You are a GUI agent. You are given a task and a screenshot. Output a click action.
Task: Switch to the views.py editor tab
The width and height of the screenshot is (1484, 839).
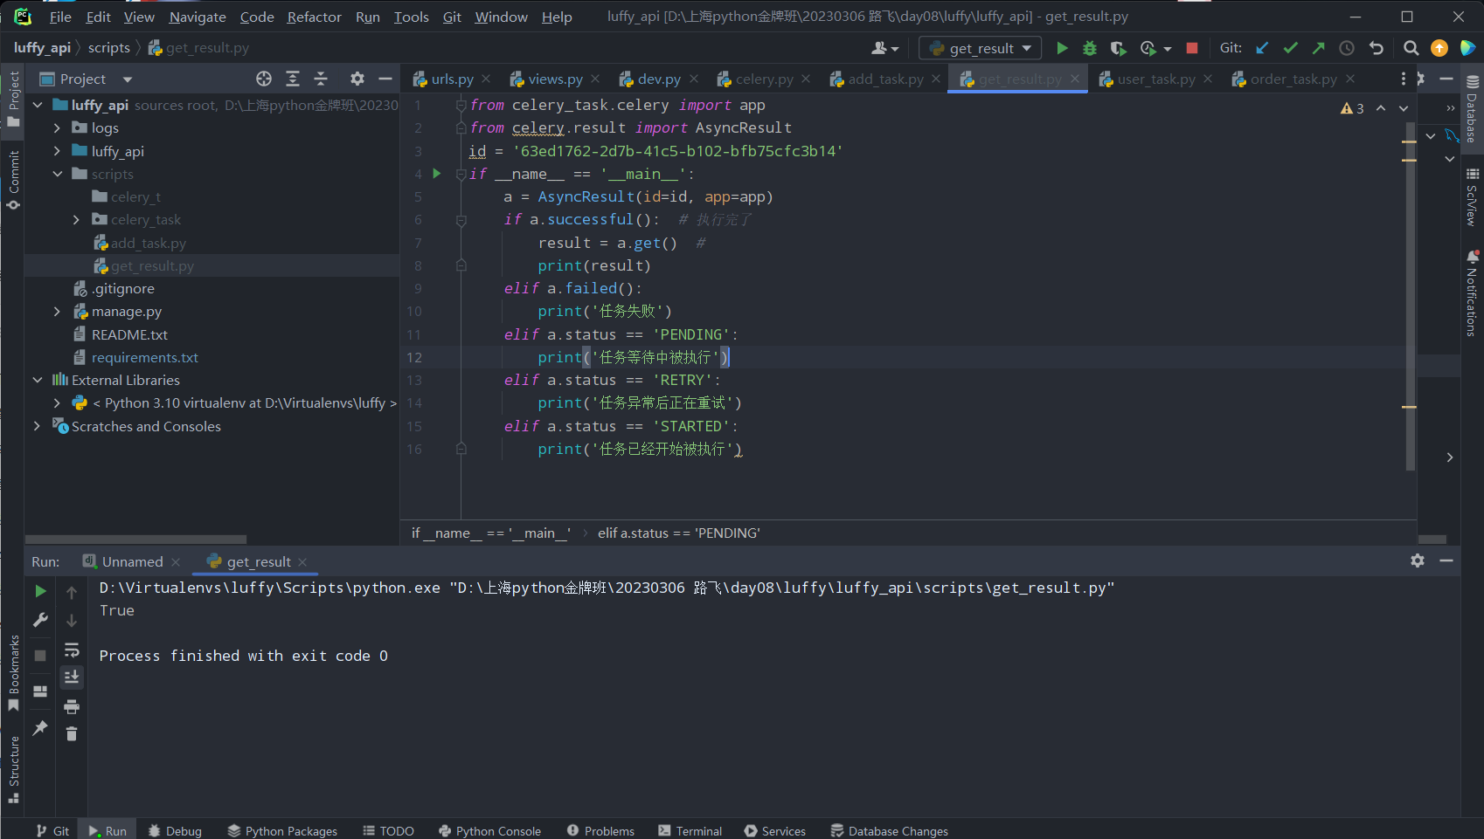[x=555, y=79]
